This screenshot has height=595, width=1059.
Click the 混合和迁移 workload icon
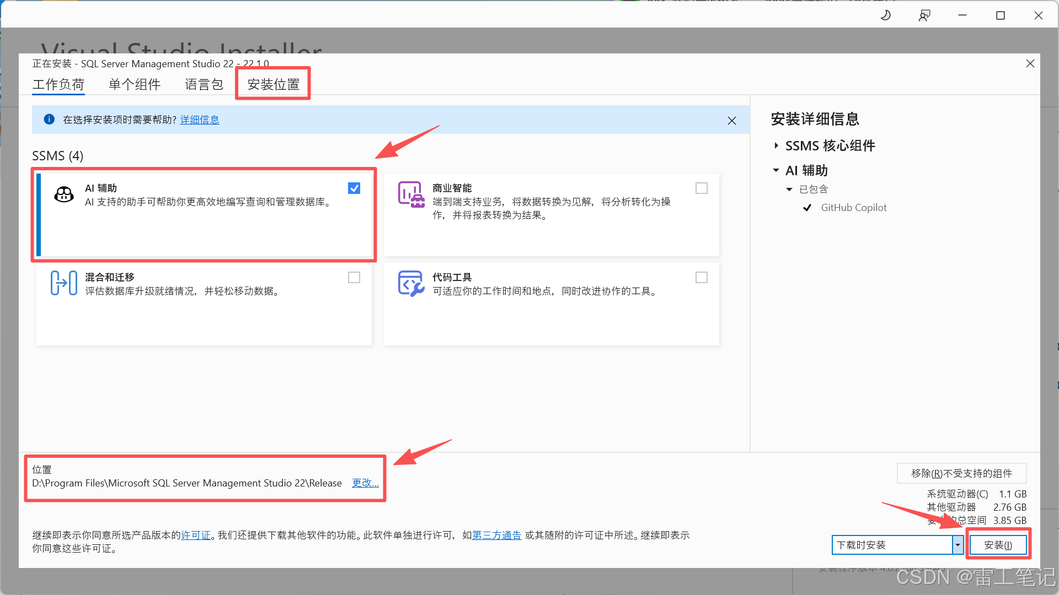pyautogui.click(x=64, y=283)
